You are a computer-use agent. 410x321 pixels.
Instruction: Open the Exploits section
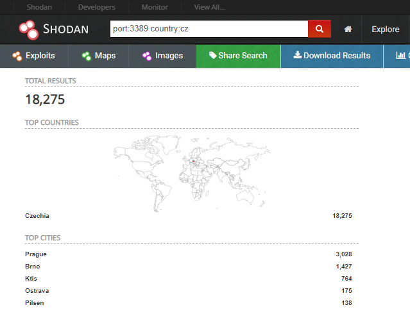pyautogui.click(x=32, y=56)
